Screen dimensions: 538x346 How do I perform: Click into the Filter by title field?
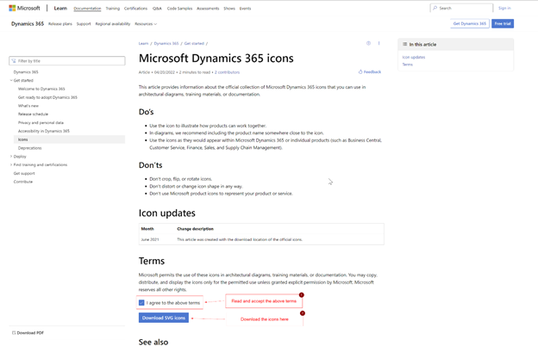69,61
